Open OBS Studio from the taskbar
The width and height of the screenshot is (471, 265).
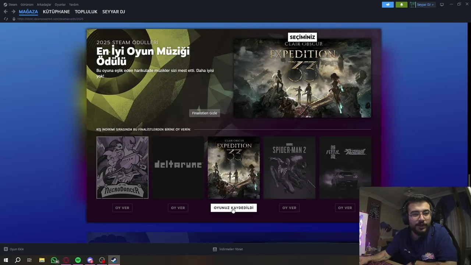(102, 260)
